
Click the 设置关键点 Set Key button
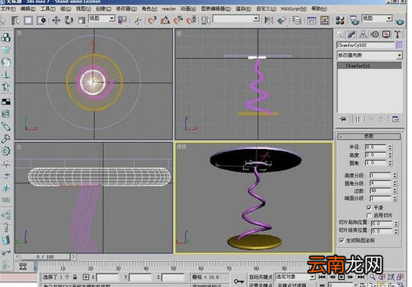261,285
